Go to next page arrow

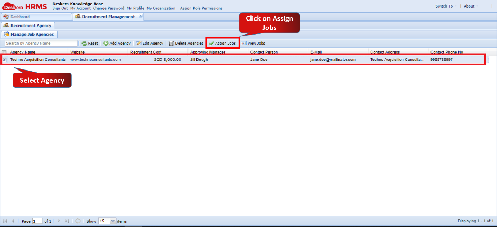(59, 221)
